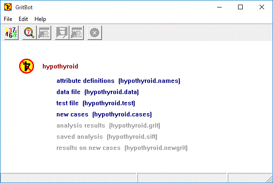Click the GritBot logo beside hypothyroid

[x=27, y=66]
